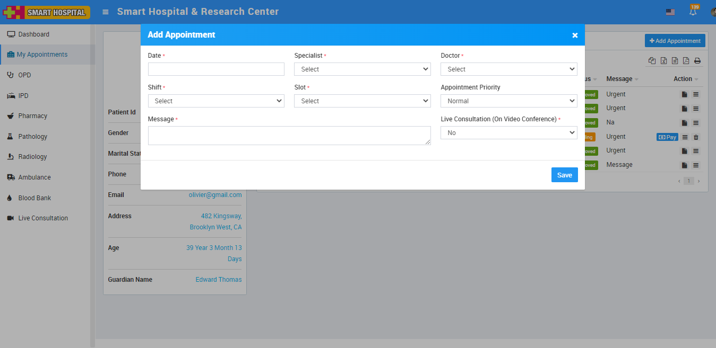The height and width of the screenshot is (348, 716).
Task: Click the Message text area
Action: click(x=289, y=136)
